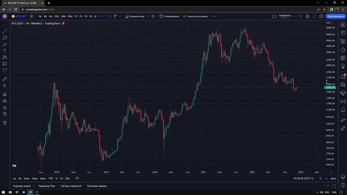The image size is (347, 195).
Task: Select the 1-day range at bottom
Action: click(x=15, y=178)
